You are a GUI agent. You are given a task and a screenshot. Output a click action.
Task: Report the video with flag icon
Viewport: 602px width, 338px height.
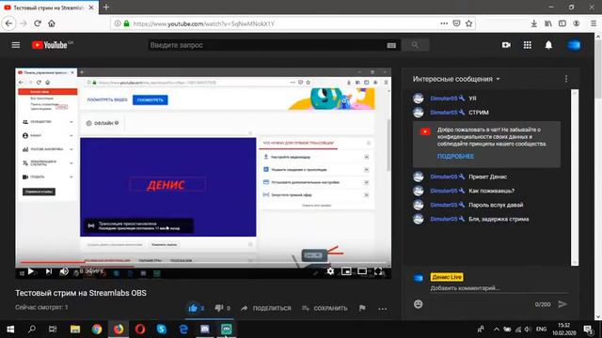(x=362, y=308)
